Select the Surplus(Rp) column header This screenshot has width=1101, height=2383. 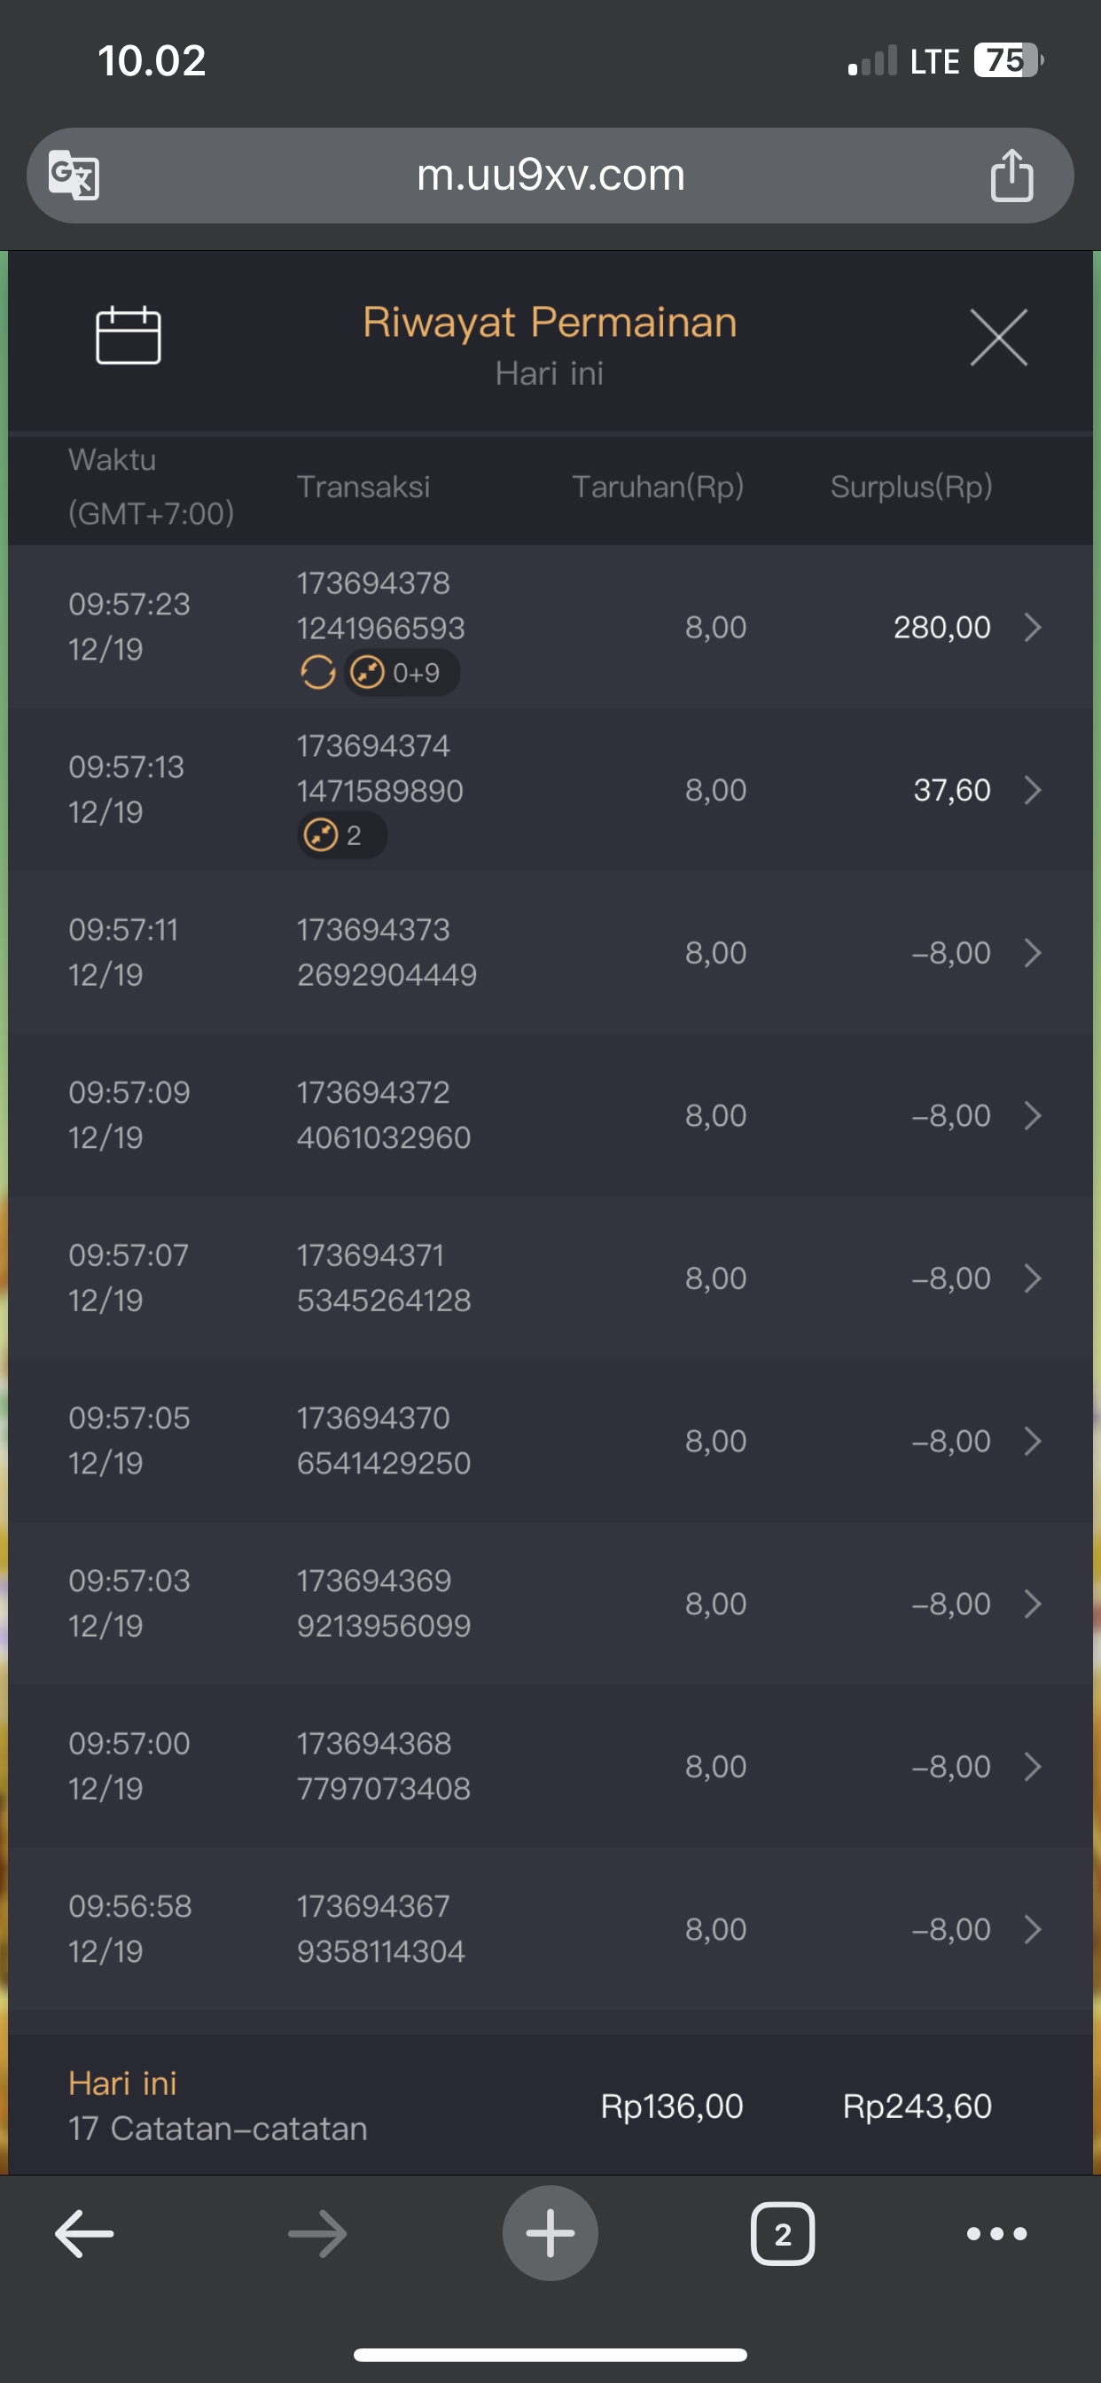coord(910,487)
